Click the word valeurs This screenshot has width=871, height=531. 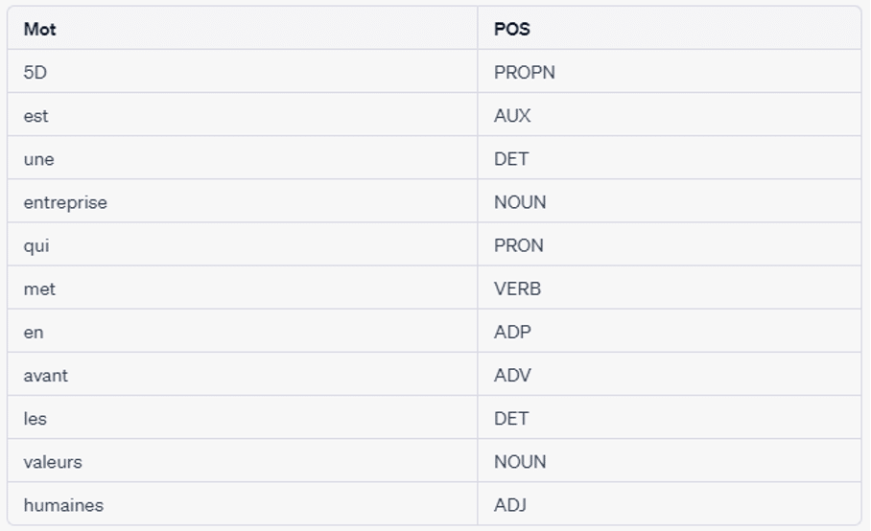53,462
